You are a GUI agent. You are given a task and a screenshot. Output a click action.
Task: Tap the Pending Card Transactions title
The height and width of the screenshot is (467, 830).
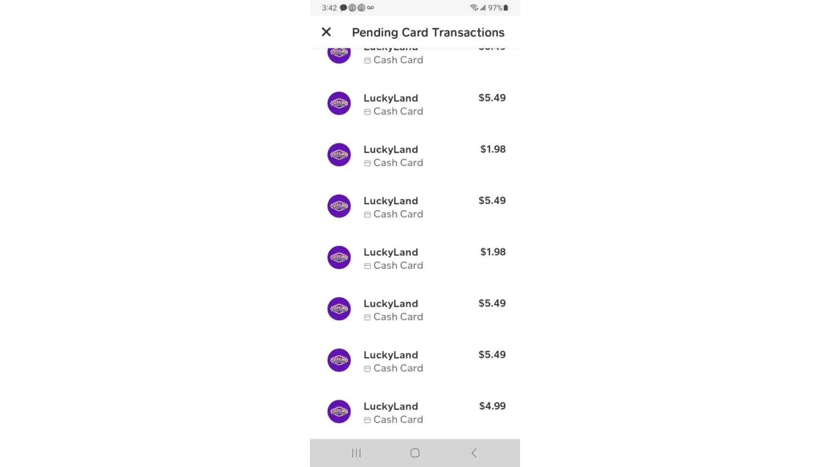428,33
